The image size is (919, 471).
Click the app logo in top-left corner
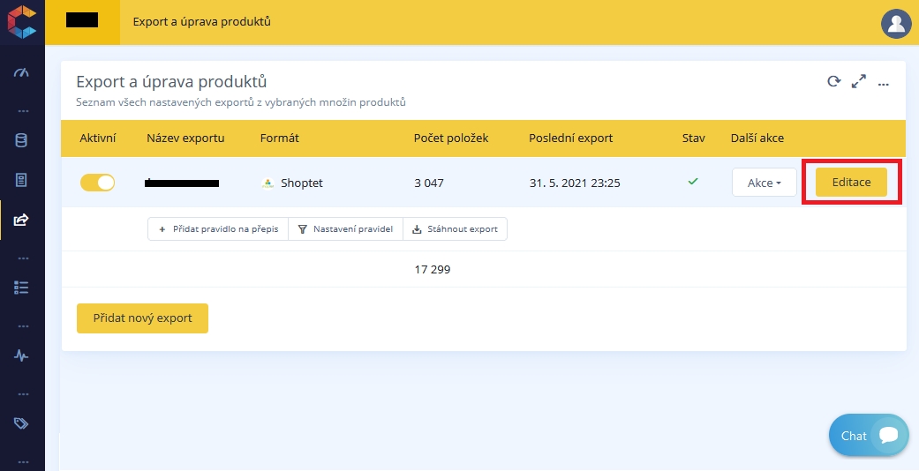point(21,21)
